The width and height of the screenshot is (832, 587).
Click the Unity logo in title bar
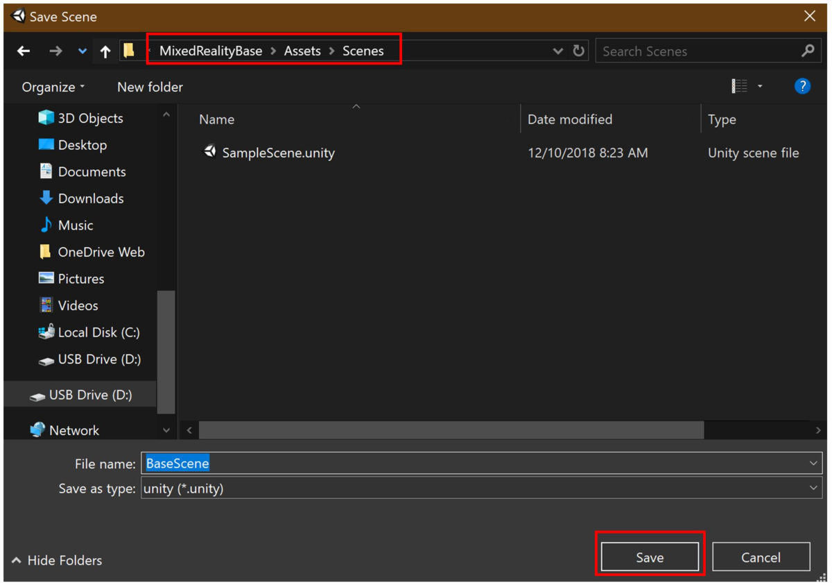(19, 16)
